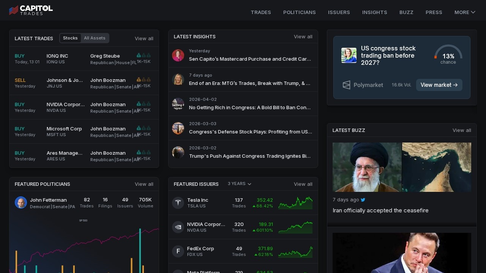Image resolution: width=486 pixels, height=273 pixels.
Task: Open 'Trump's Push Against Congress Trading' insight
Action: pyautogui.click(x=250, y=156)
